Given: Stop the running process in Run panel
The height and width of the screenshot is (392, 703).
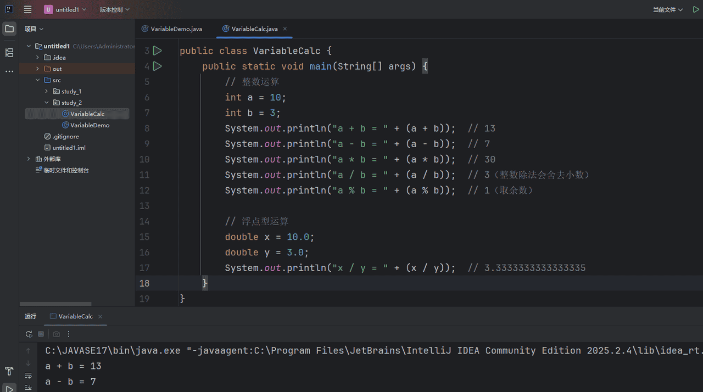Looking at the screenshot, I should point(41,334).
